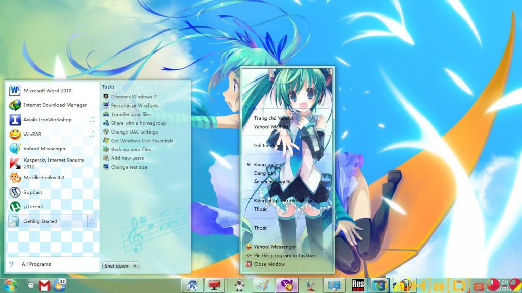Launch SopCast from the Start menu
Viewport: 522px width, 293px height.
[x=33, y=192]
